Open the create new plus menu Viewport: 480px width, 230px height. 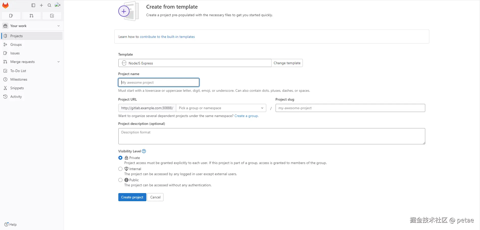click(41, 5)
